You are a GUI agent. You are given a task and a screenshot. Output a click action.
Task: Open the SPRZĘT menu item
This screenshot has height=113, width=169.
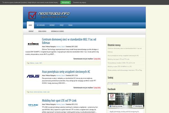(x=61, y=25)
